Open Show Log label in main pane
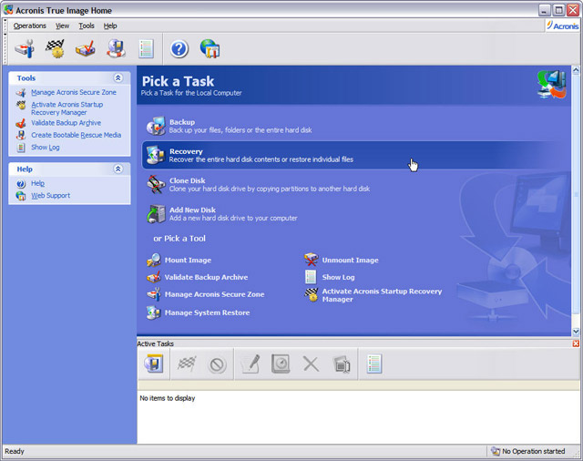Viewport: 583px width, 461px height. pyautogui.click(x=338, y=277)
